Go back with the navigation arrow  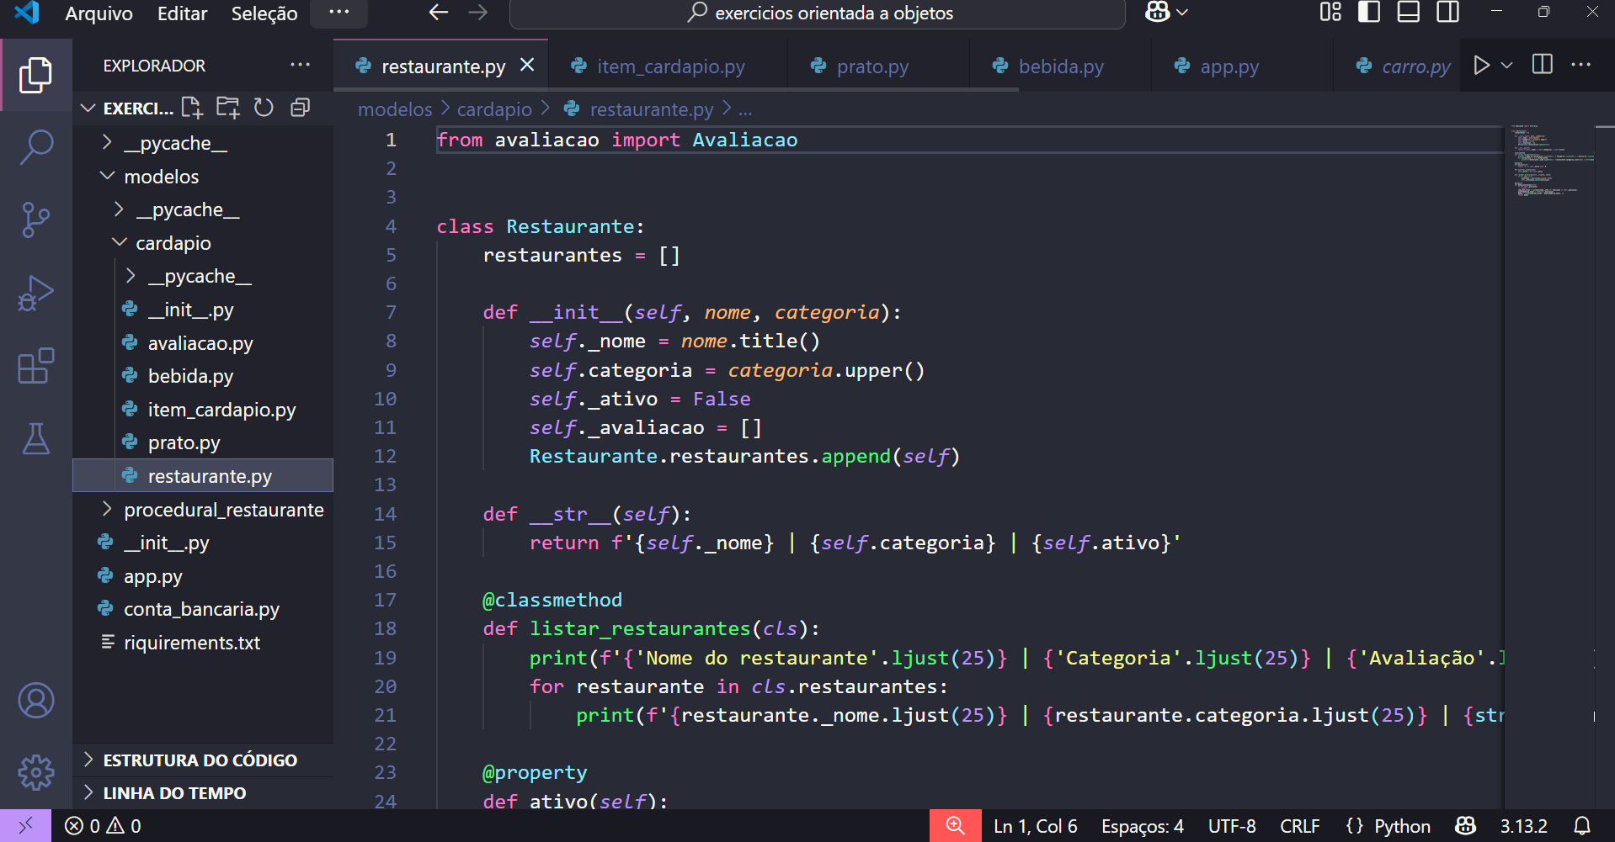438,13
